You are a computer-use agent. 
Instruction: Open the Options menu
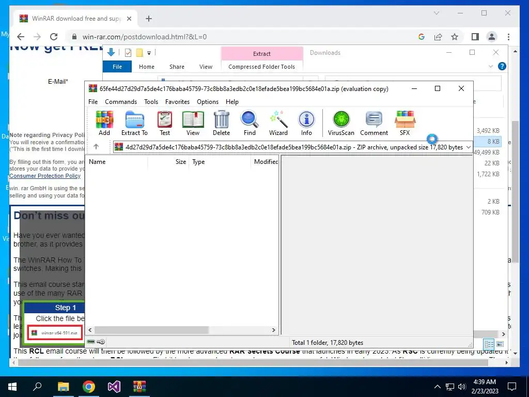point(208,102)
